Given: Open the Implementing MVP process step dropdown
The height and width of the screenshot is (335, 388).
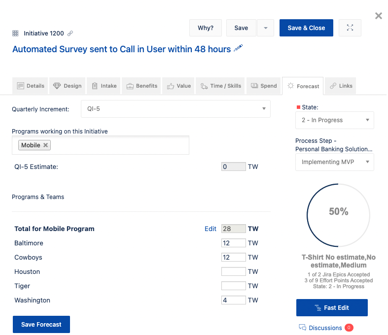Looking at the screenshot, I should point(335,162).
